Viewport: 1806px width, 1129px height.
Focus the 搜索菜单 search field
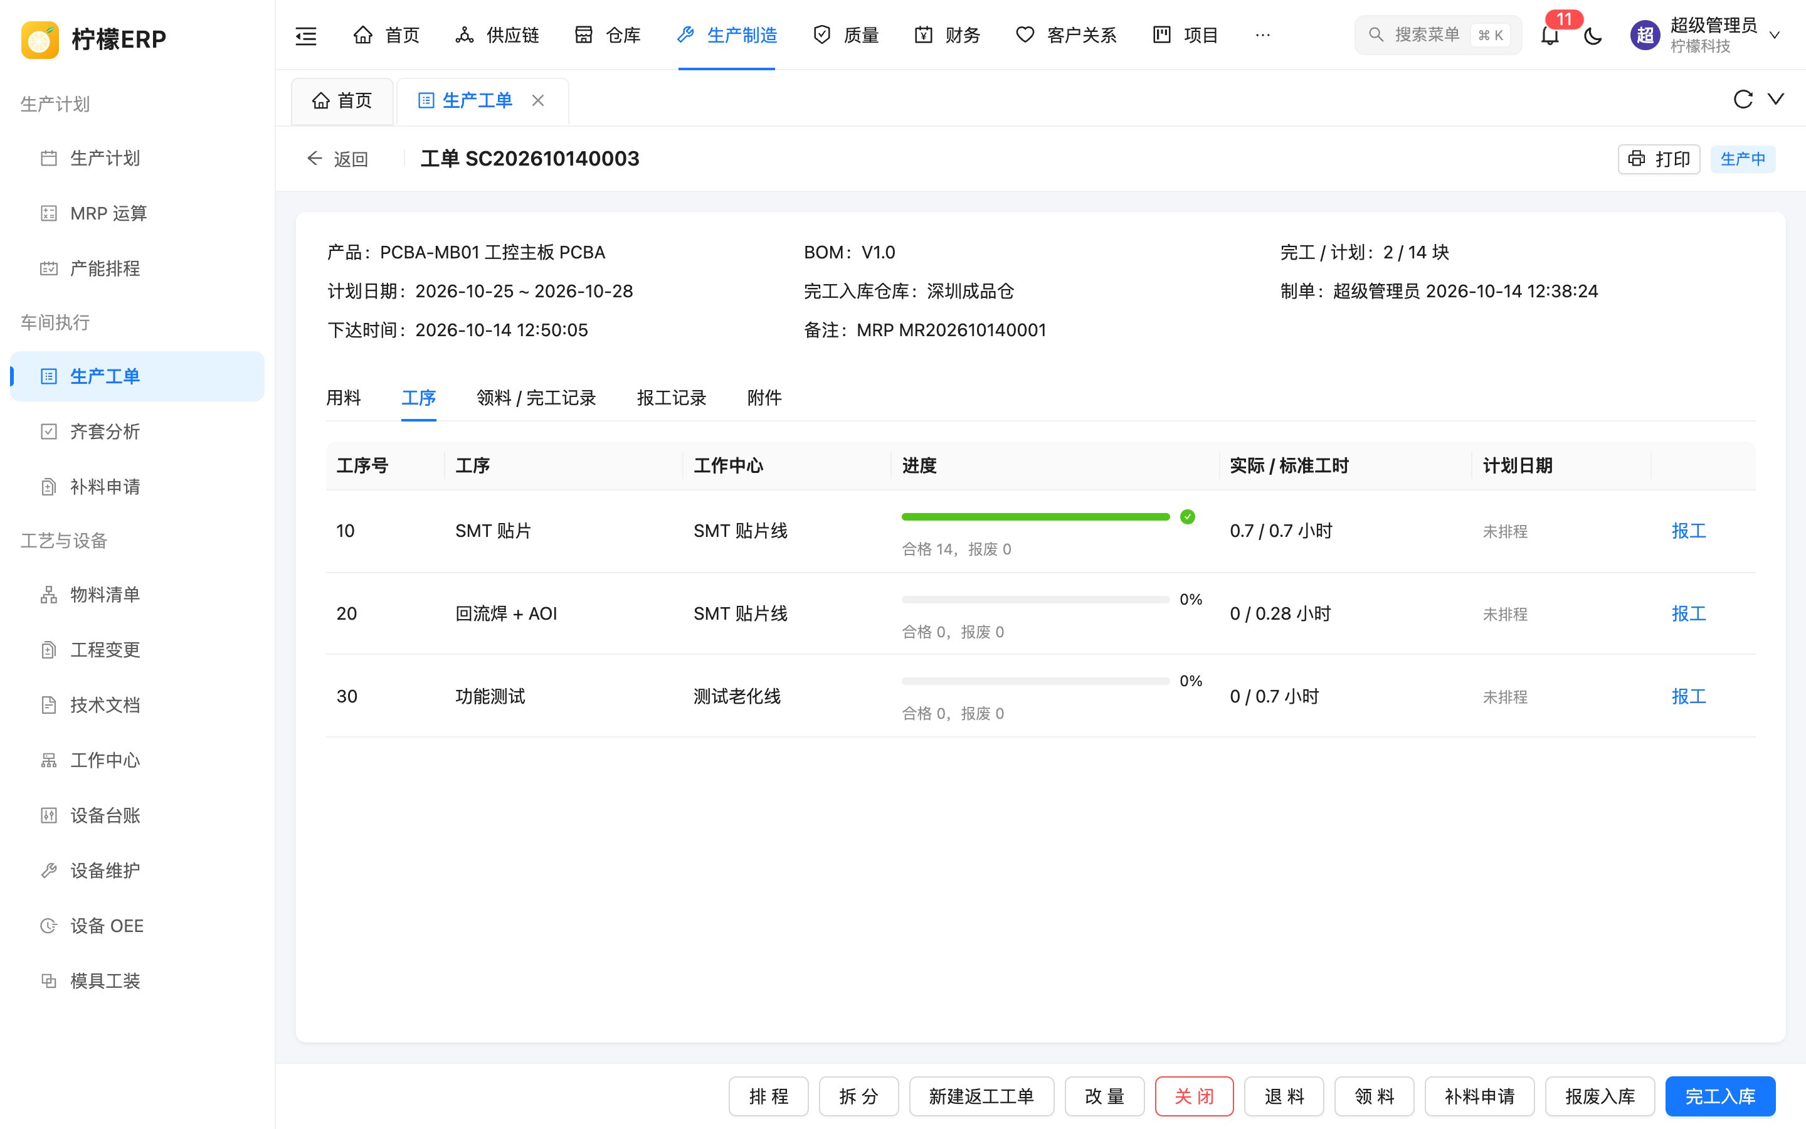tap(1437, 35)
